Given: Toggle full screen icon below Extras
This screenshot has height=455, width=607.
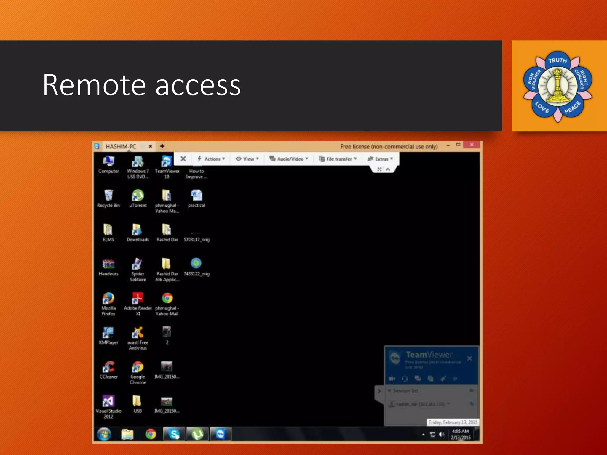Looking at the screenshot, I should tap(379, 169).
